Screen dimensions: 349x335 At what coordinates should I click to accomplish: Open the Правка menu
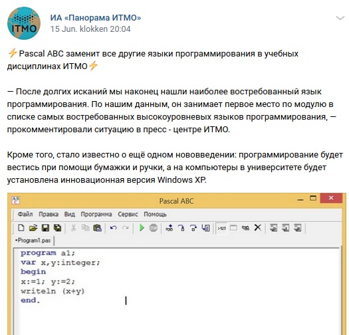(49, 214)
